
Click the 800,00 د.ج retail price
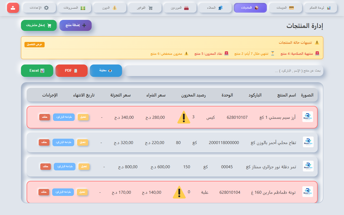128,167
